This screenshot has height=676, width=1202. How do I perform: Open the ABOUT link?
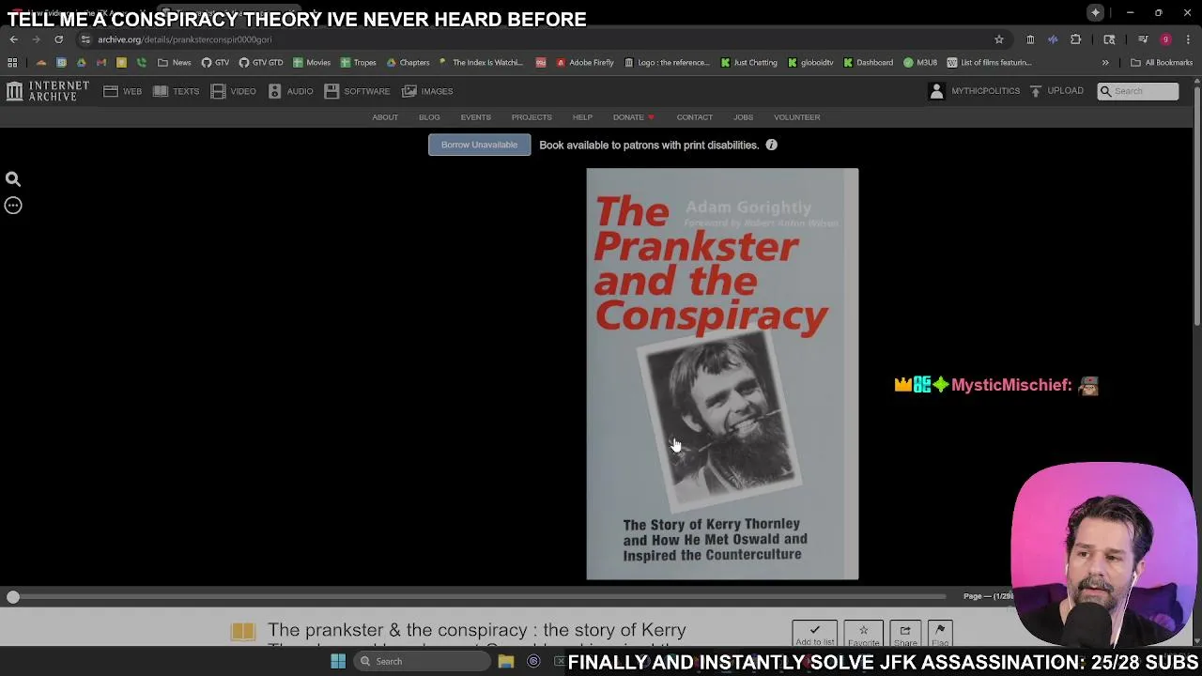click(x=385, y=117)
